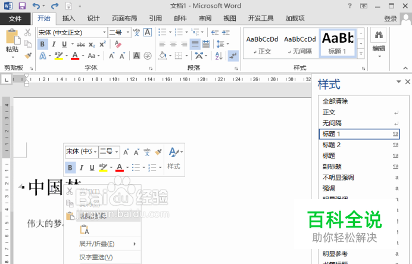Cut selection with ribbon scissors icon

27,32
